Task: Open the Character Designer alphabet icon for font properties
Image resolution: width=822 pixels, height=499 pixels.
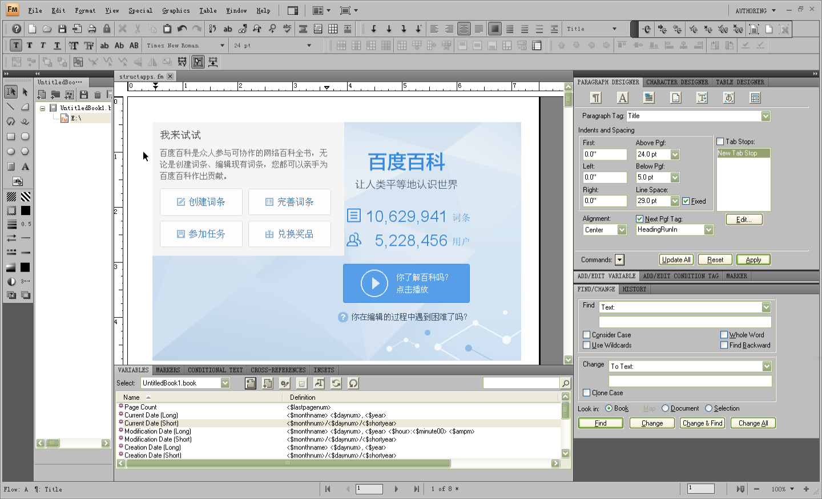Action: [622, 98]
